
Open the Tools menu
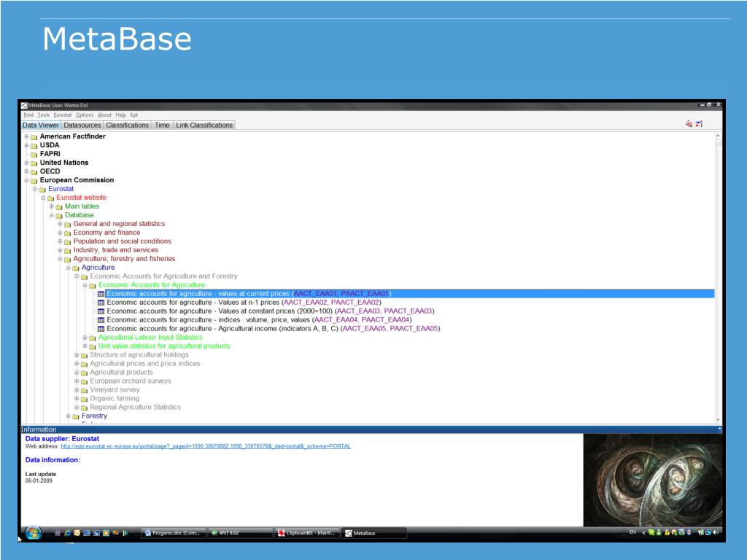coord(43,114)
